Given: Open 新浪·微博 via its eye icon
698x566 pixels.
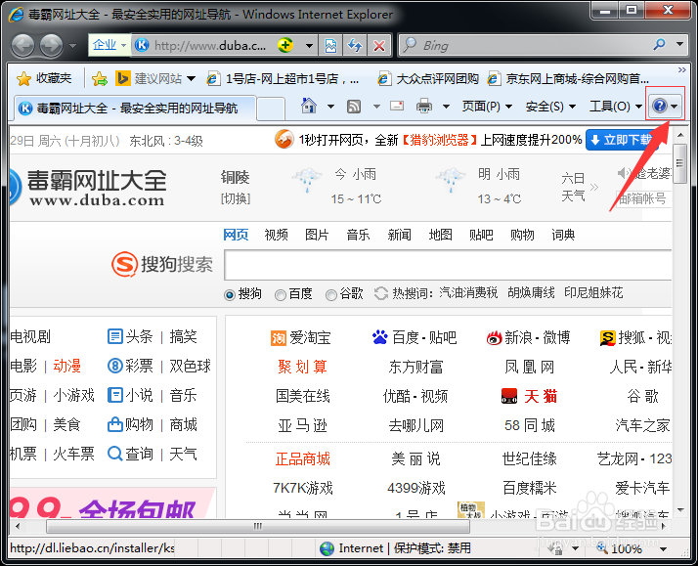Looking at the screenshot, I should 494,338.
